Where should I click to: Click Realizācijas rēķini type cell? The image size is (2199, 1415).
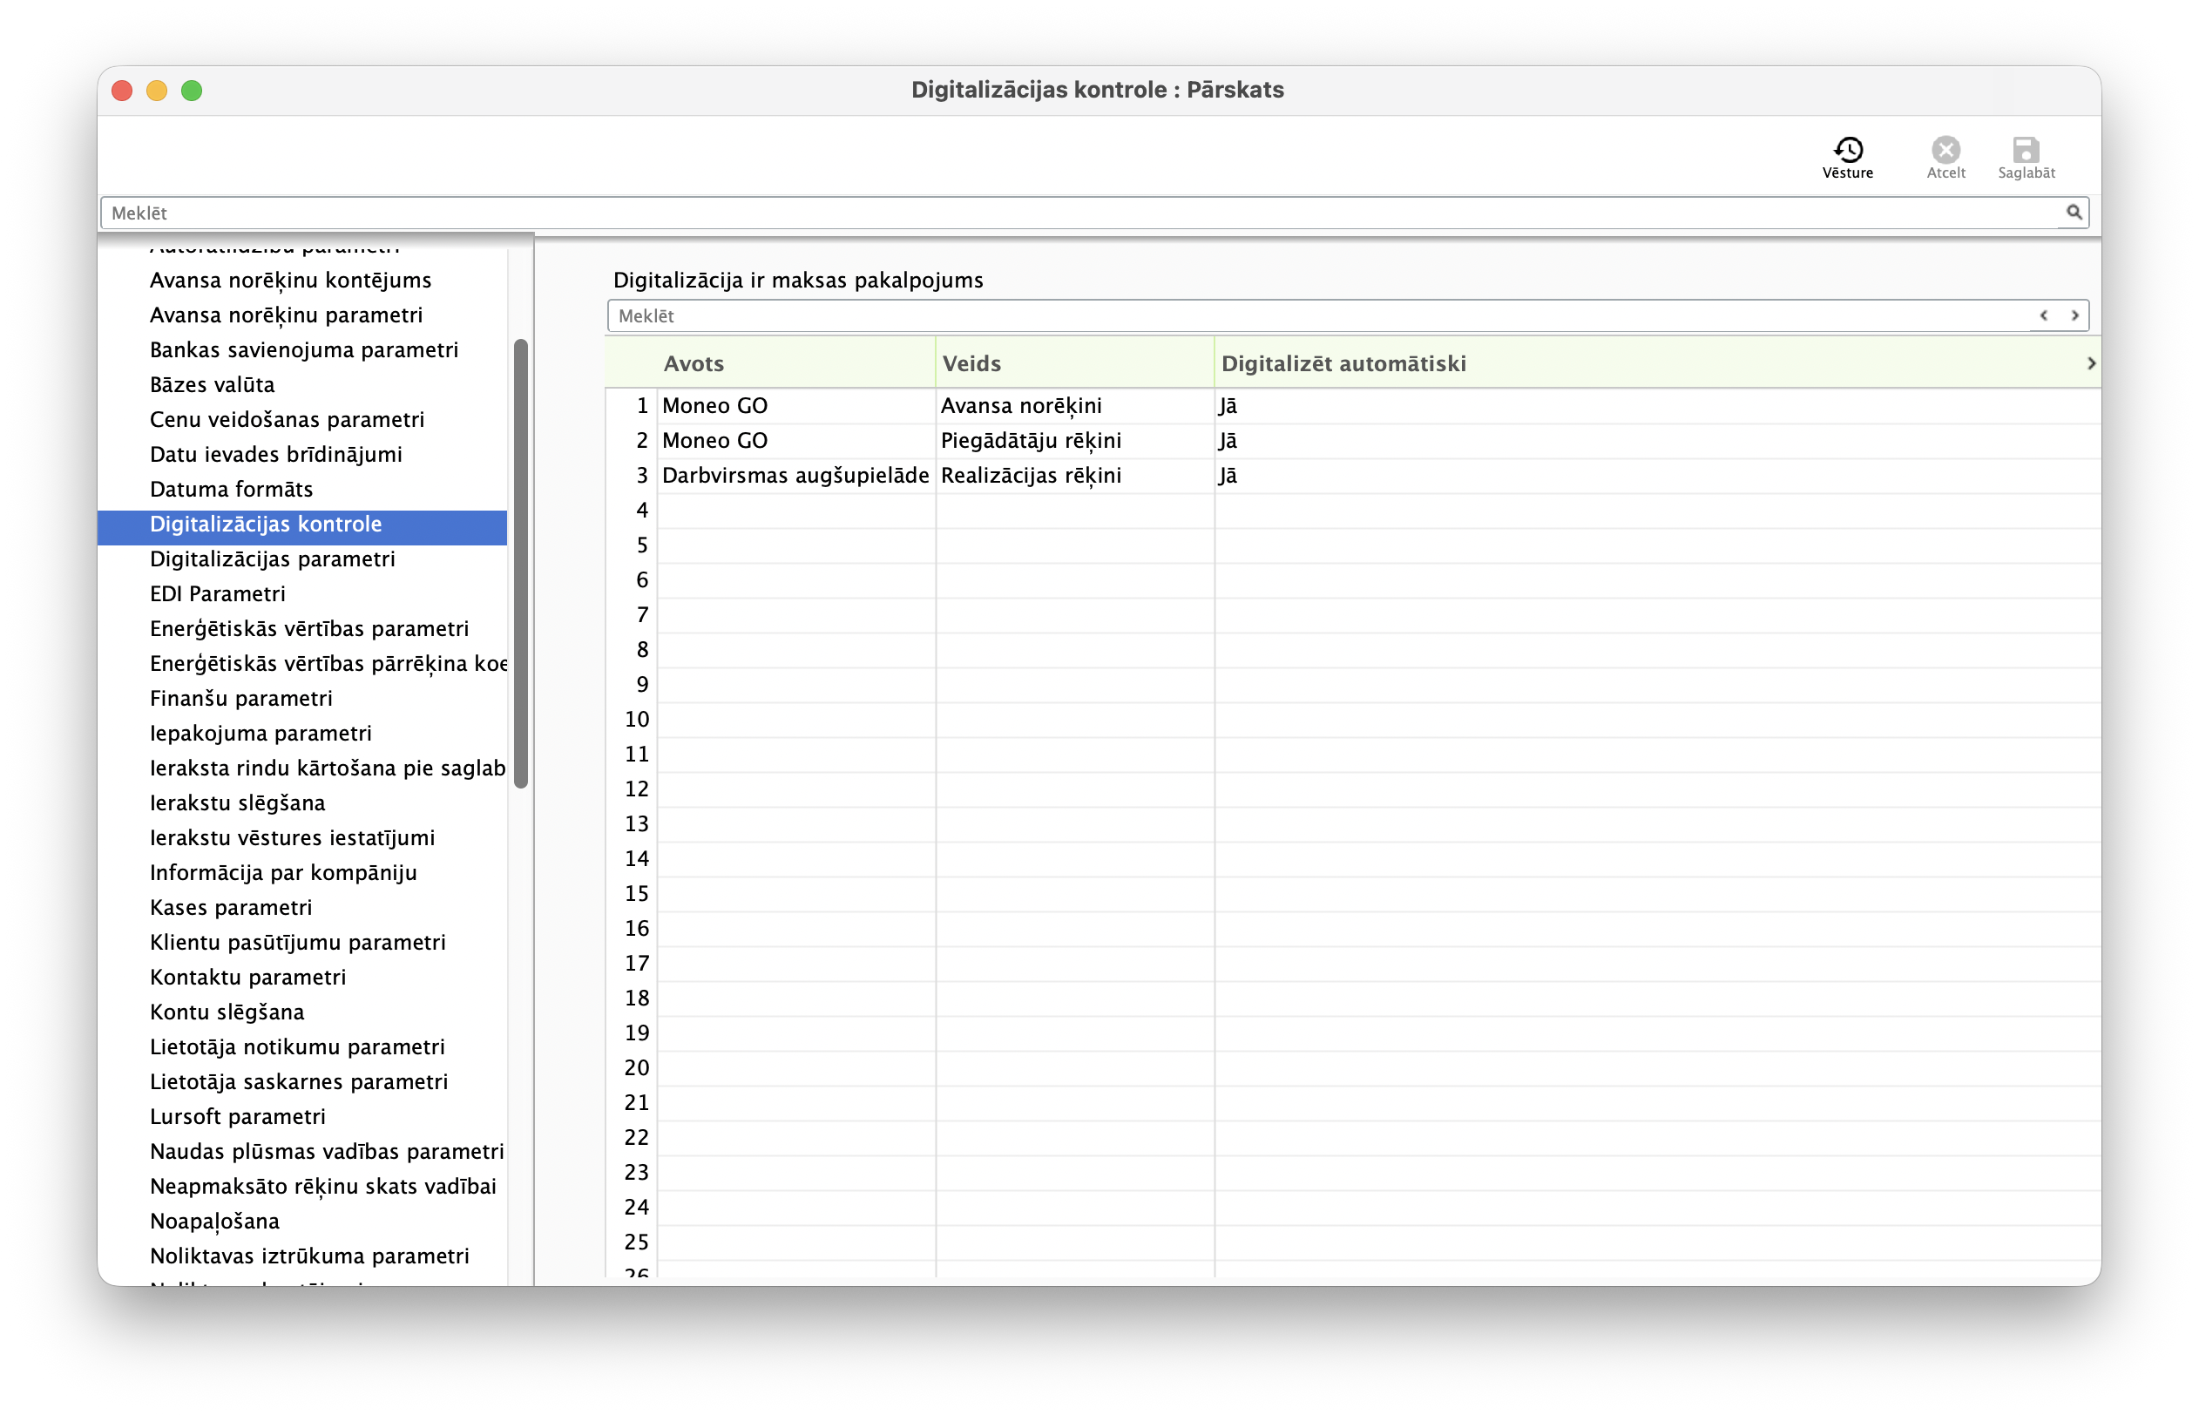pos(1075,475)
